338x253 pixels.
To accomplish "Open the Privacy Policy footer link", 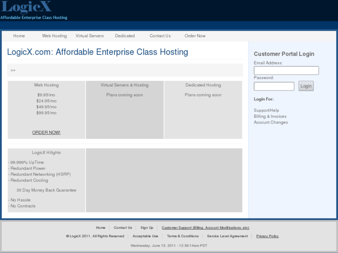I will pyautogui.click(x=267, y=236).
